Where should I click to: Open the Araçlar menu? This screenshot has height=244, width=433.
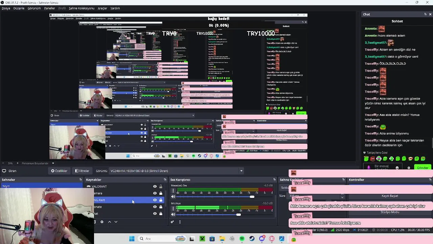(x=102, y=8)
